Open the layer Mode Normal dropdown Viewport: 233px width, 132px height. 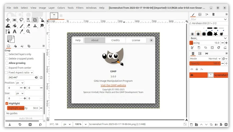click(x=214, y=59)
